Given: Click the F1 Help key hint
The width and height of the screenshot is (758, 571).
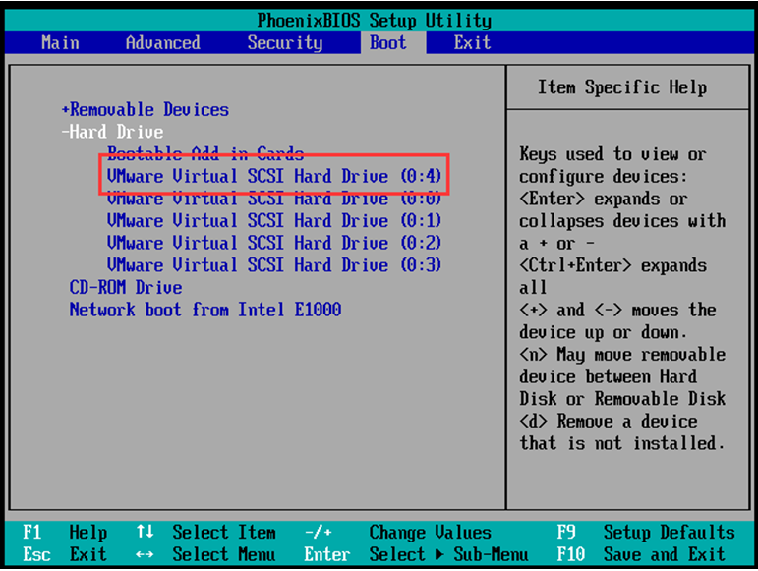Looking at the screenshot, I should (65, 533).
